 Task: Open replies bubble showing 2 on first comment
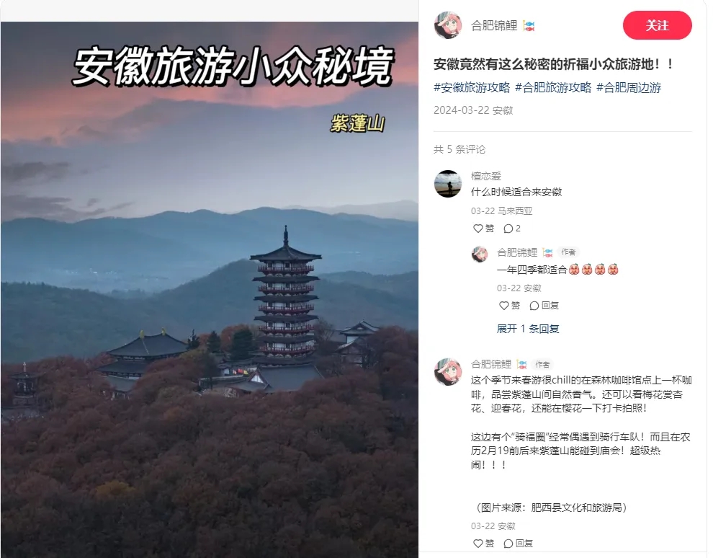pyautogui.click(x=512, y=229)
